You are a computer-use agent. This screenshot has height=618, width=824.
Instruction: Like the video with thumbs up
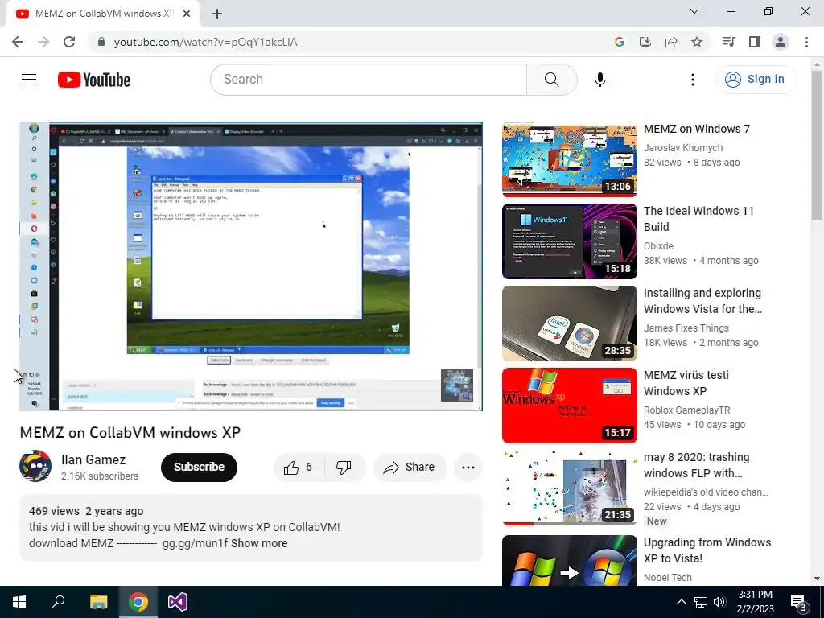click(x=298, y=468)
